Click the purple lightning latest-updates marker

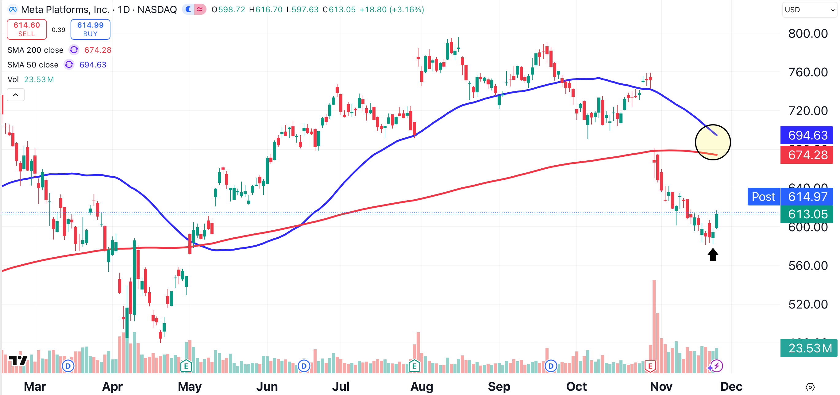point(716,366)
